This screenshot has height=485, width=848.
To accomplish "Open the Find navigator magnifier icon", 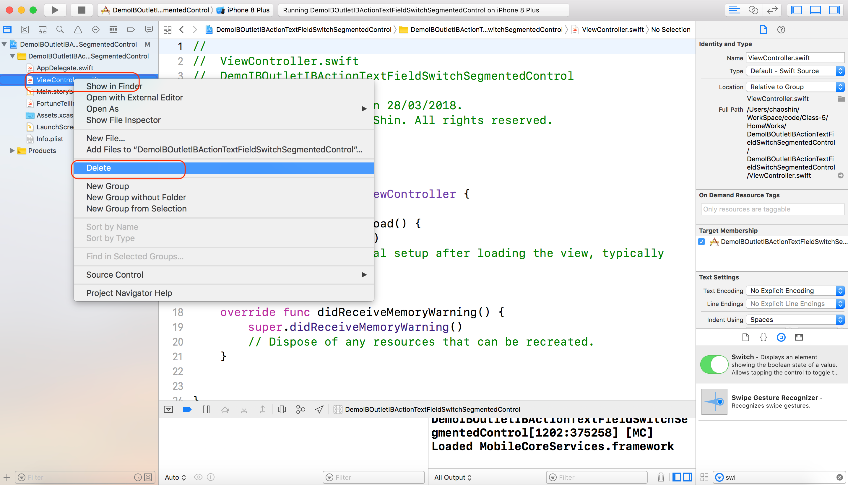I will [60, 30].
